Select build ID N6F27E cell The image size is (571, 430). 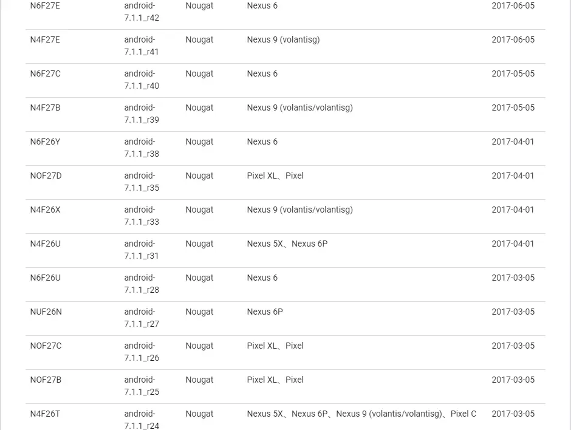45,6
